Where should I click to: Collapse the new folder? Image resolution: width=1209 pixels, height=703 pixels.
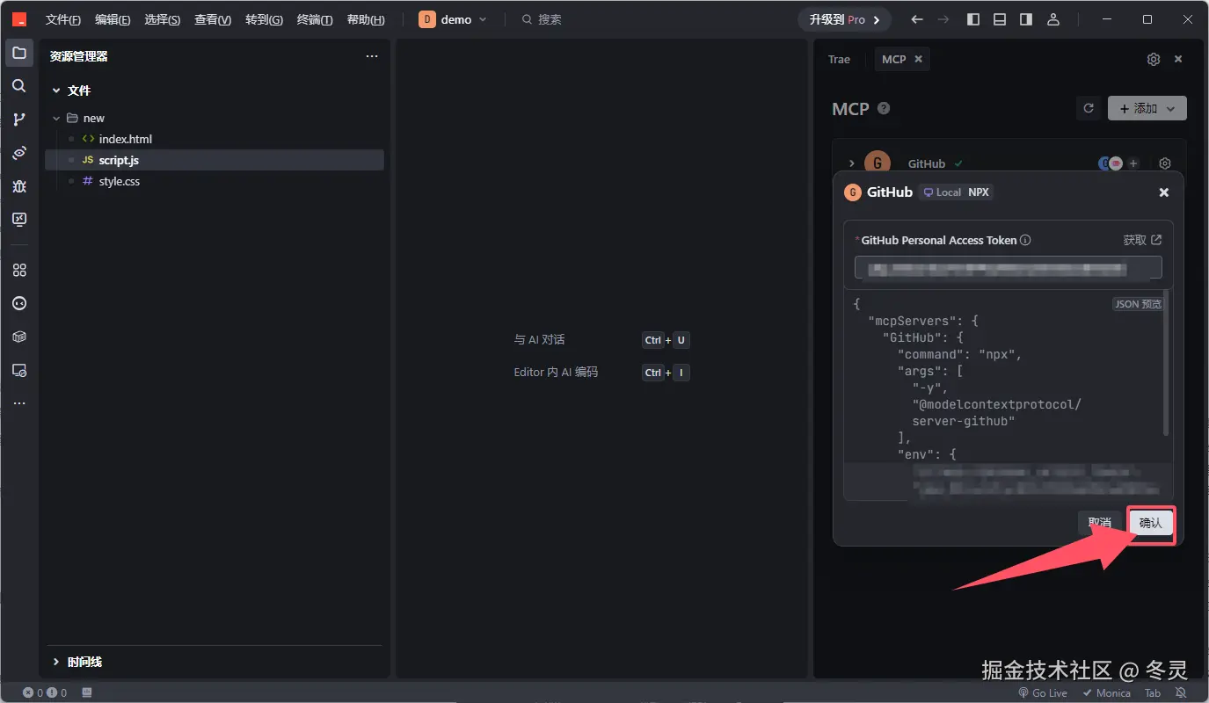(56, 118)
